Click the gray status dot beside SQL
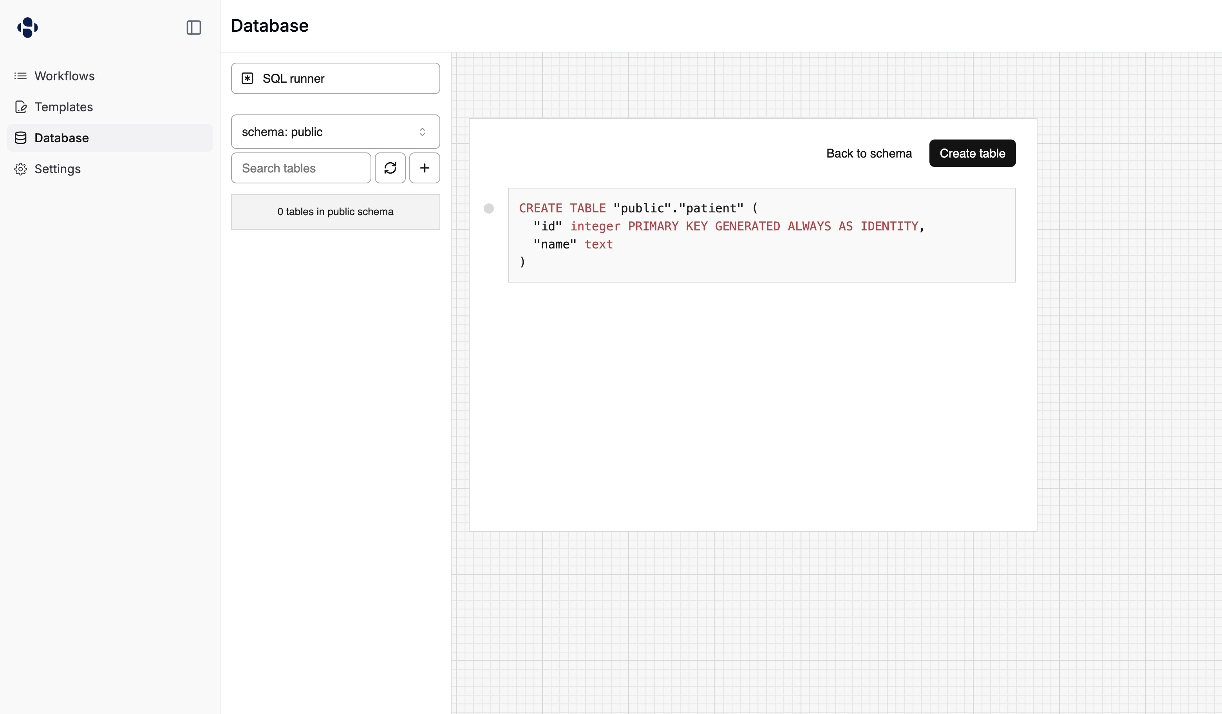 click(489, 208)
